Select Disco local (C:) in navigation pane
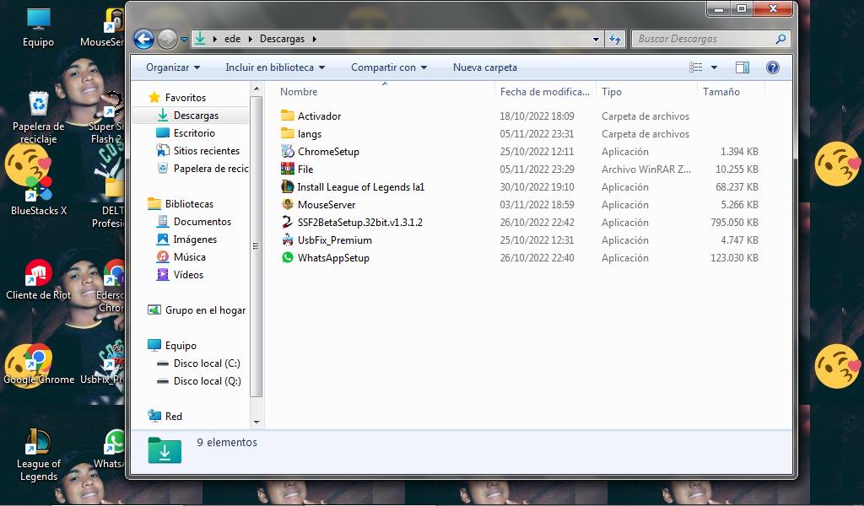Viewport: 864px width, 506px height. click(207, 363)
